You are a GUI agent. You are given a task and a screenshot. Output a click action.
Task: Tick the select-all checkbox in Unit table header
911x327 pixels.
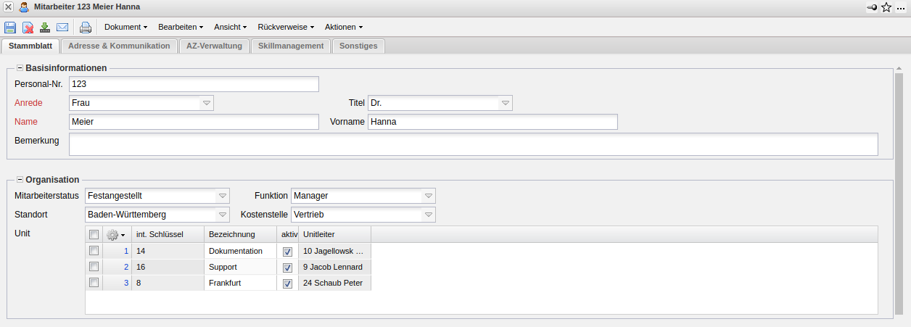pyautogui.click(x=94, y=234)
